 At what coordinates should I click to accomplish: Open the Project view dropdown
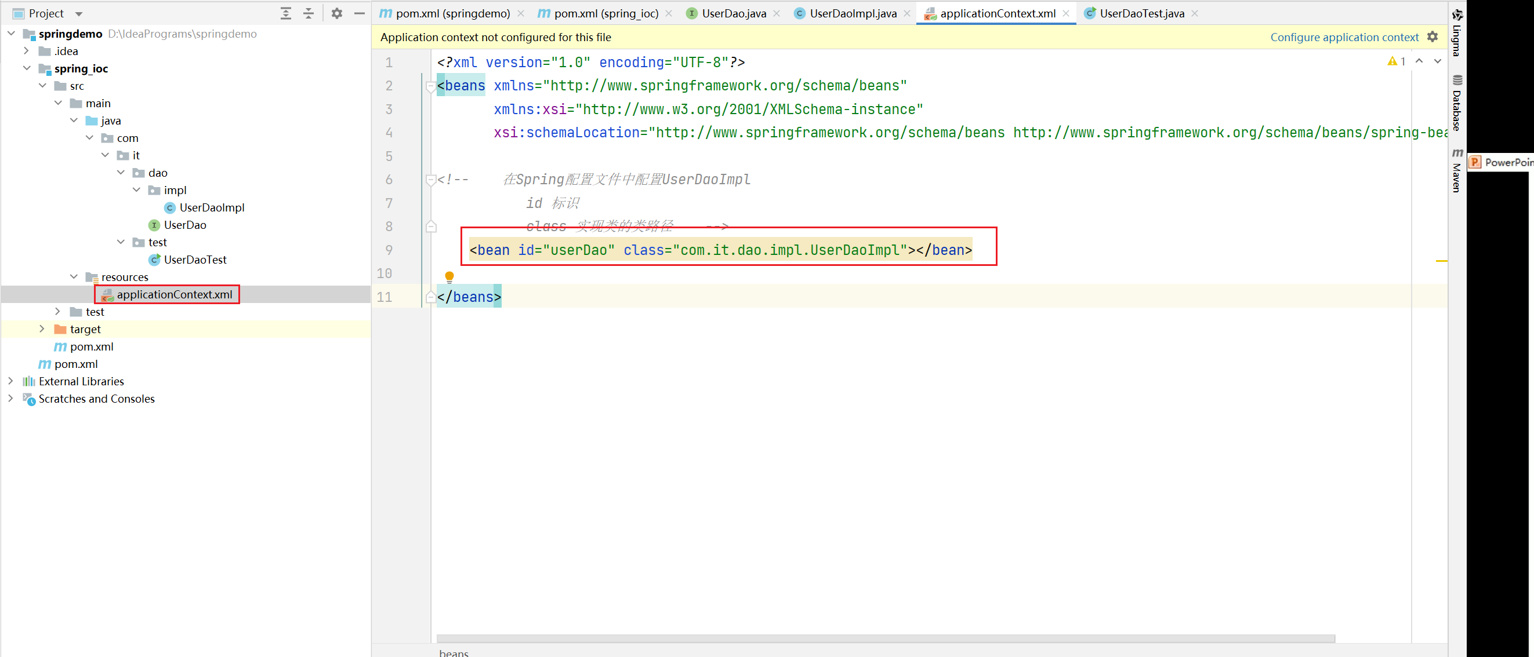tap(79, 14)
